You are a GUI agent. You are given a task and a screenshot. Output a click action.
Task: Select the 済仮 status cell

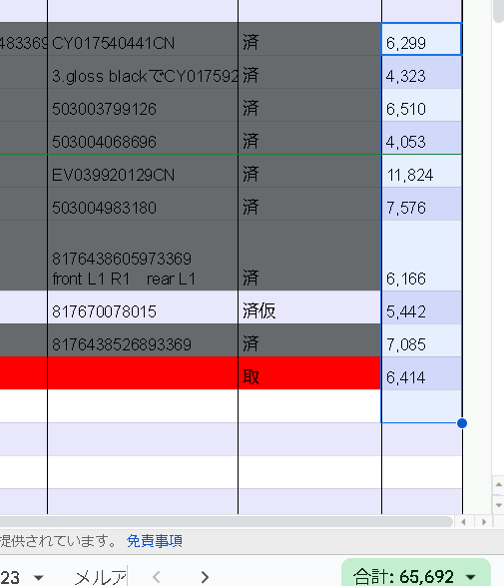pyautogui.click(x=309, y=307)
